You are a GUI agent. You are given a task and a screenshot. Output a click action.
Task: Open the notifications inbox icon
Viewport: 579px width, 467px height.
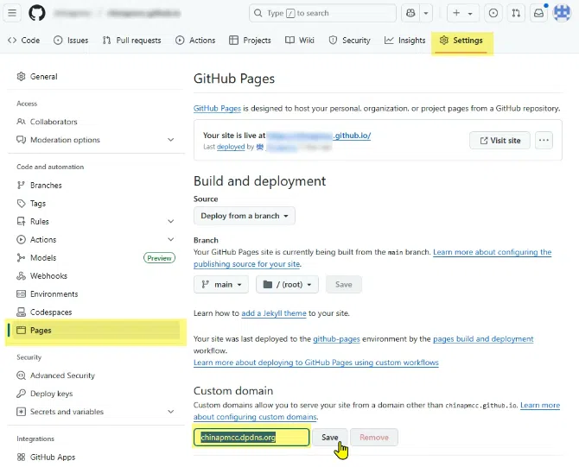[538, 13]
